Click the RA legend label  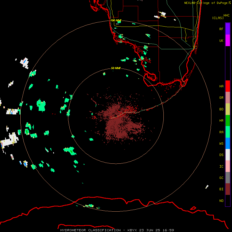221,132
